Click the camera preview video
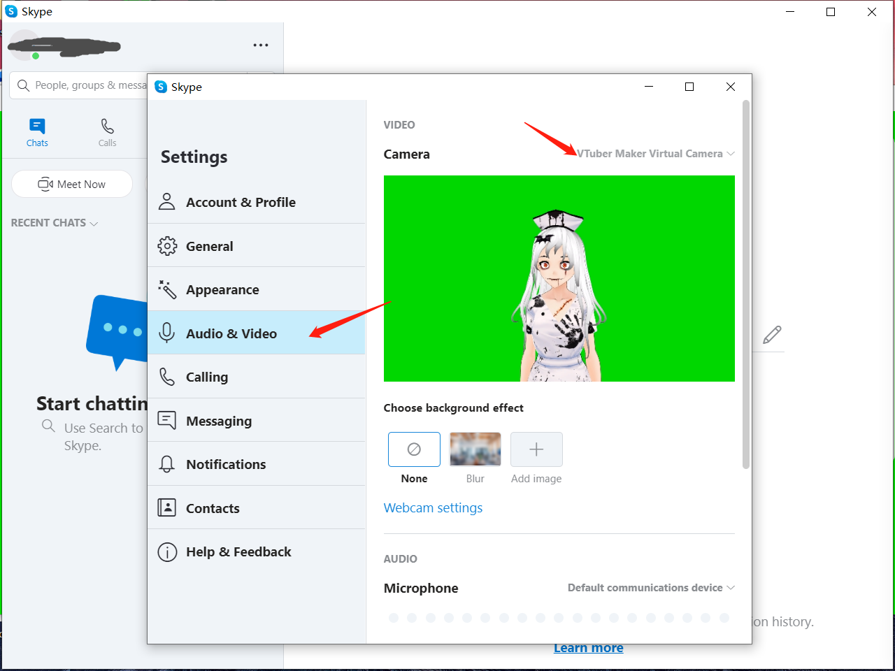The image size is (895, 671). point(559,278)
